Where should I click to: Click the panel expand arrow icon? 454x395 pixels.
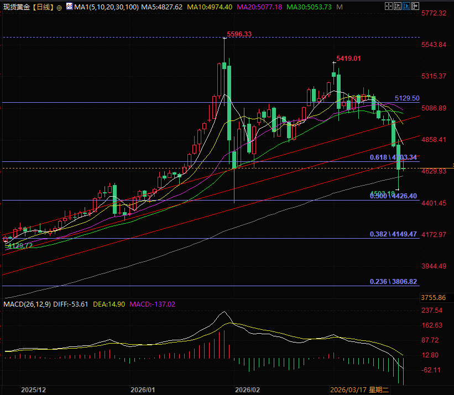[x=415, y=6]
